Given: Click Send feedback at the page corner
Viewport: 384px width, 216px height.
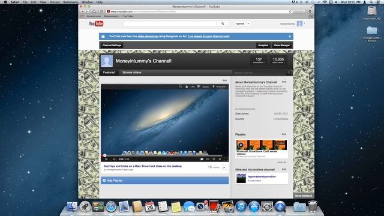Looking at the screenshot, I should click(x=304, y=196).
